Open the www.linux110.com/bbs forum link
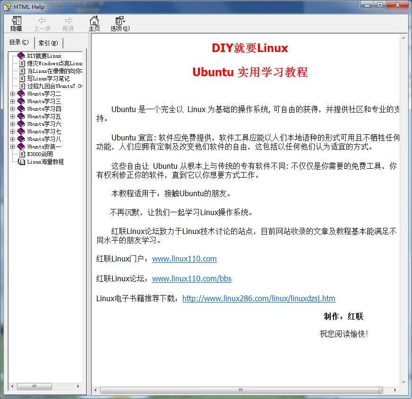This screenshot has width=412, height=399. [191, 278]
